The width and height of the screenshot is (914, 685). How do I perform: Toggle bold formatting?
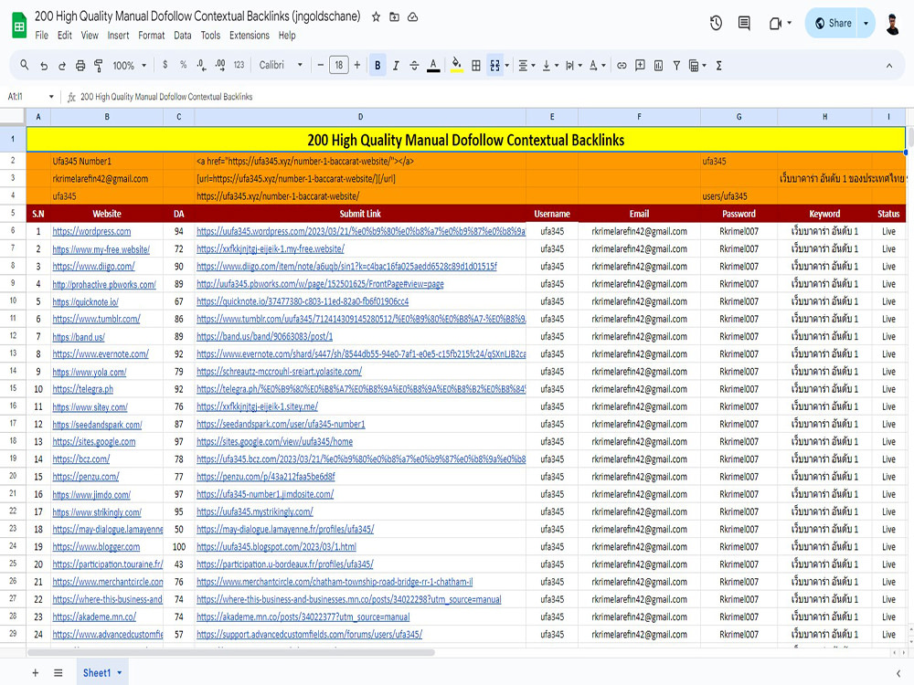377,65
